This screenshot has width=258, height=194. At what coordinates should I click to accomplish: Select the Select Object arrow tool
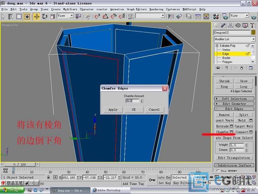(x=3, y=16)
